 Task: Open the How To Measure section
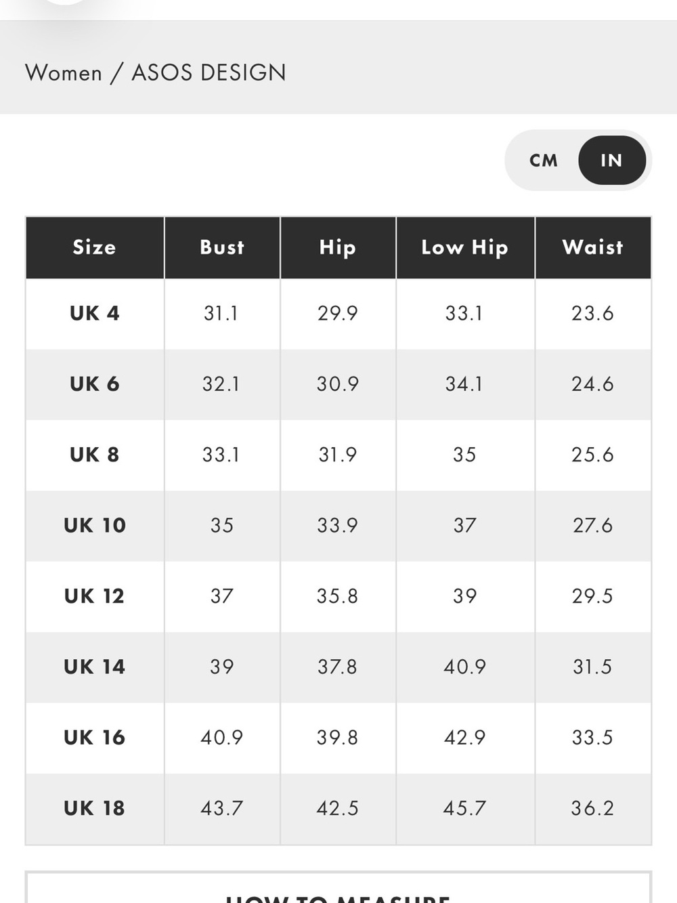[338, 888]
